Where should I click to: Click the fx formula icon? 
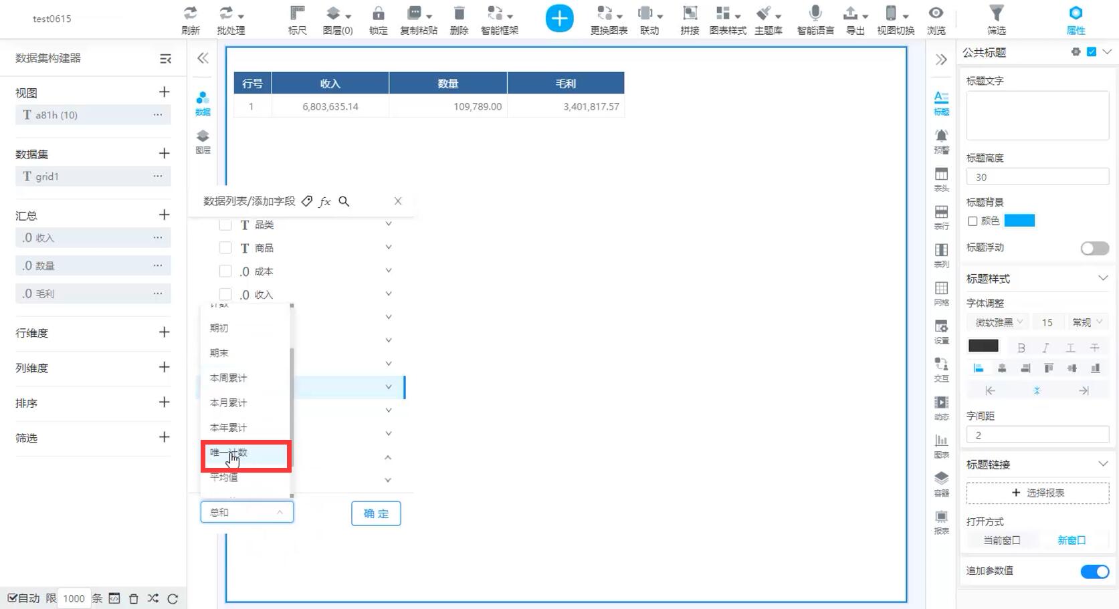coord(325,201)
